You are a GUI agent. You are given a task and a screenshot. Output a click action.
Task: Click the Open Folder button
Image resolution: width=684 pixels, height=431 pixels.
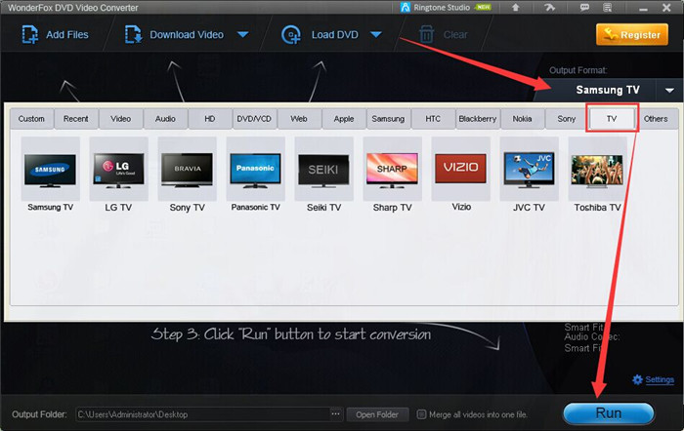[x=377, y=414]
